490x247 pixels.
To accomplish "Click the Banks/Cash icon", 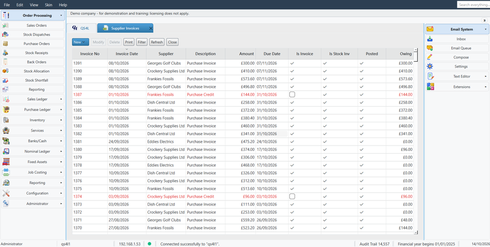I will [6, 141].
